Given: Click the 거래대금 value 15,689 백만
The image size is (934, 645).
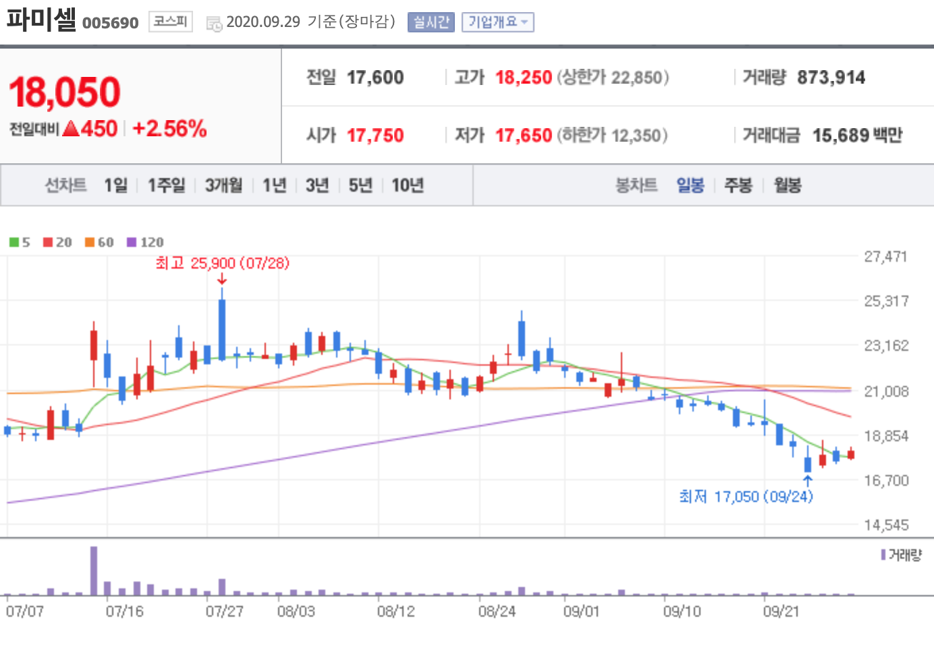Looking at the screenshot, I should (x=857, y=136).
